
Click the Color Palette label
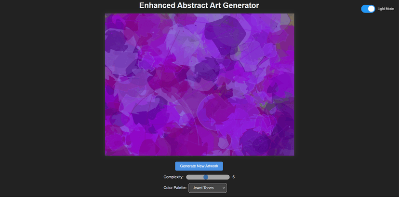point(175,188)
